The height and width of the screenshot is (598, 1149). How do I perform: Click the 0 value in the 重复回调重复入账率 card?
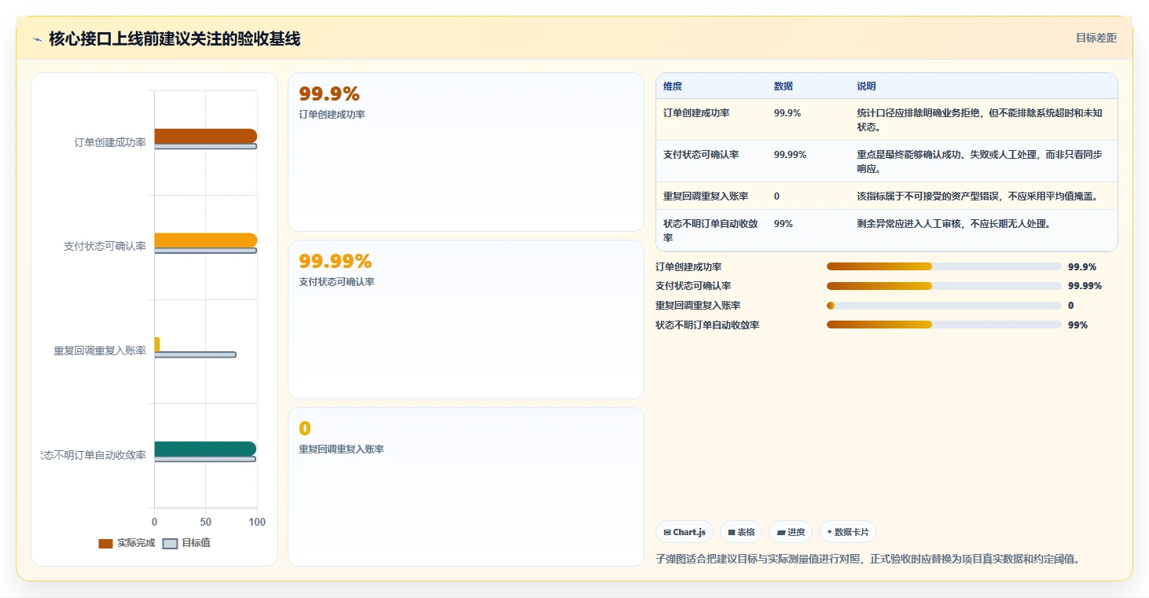[x=305, y=429]
